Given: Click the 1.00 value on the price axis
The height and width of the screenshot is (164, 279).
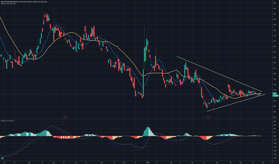Looking at the screenshot, I should point(275,101).
